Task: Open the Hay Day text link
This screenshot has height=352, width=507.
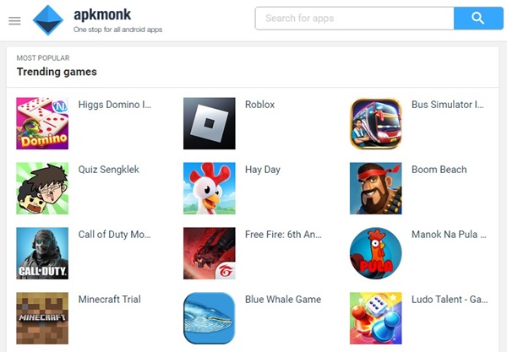Action: click(263, 170)
